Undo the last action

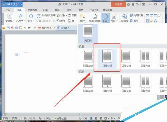click(25, 28)
